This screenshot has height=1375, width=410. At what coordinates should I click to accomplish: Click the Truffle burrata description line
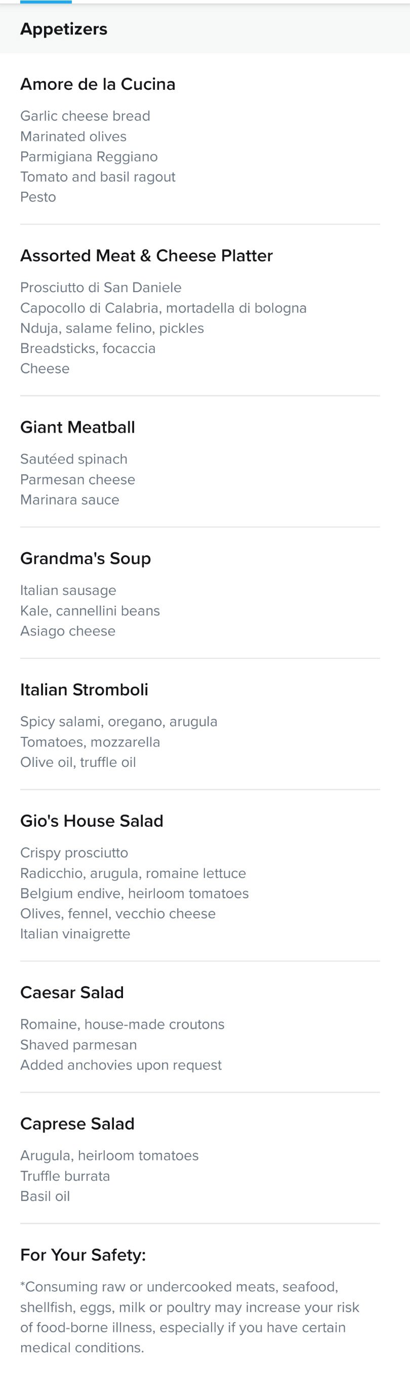[65, 1176]
